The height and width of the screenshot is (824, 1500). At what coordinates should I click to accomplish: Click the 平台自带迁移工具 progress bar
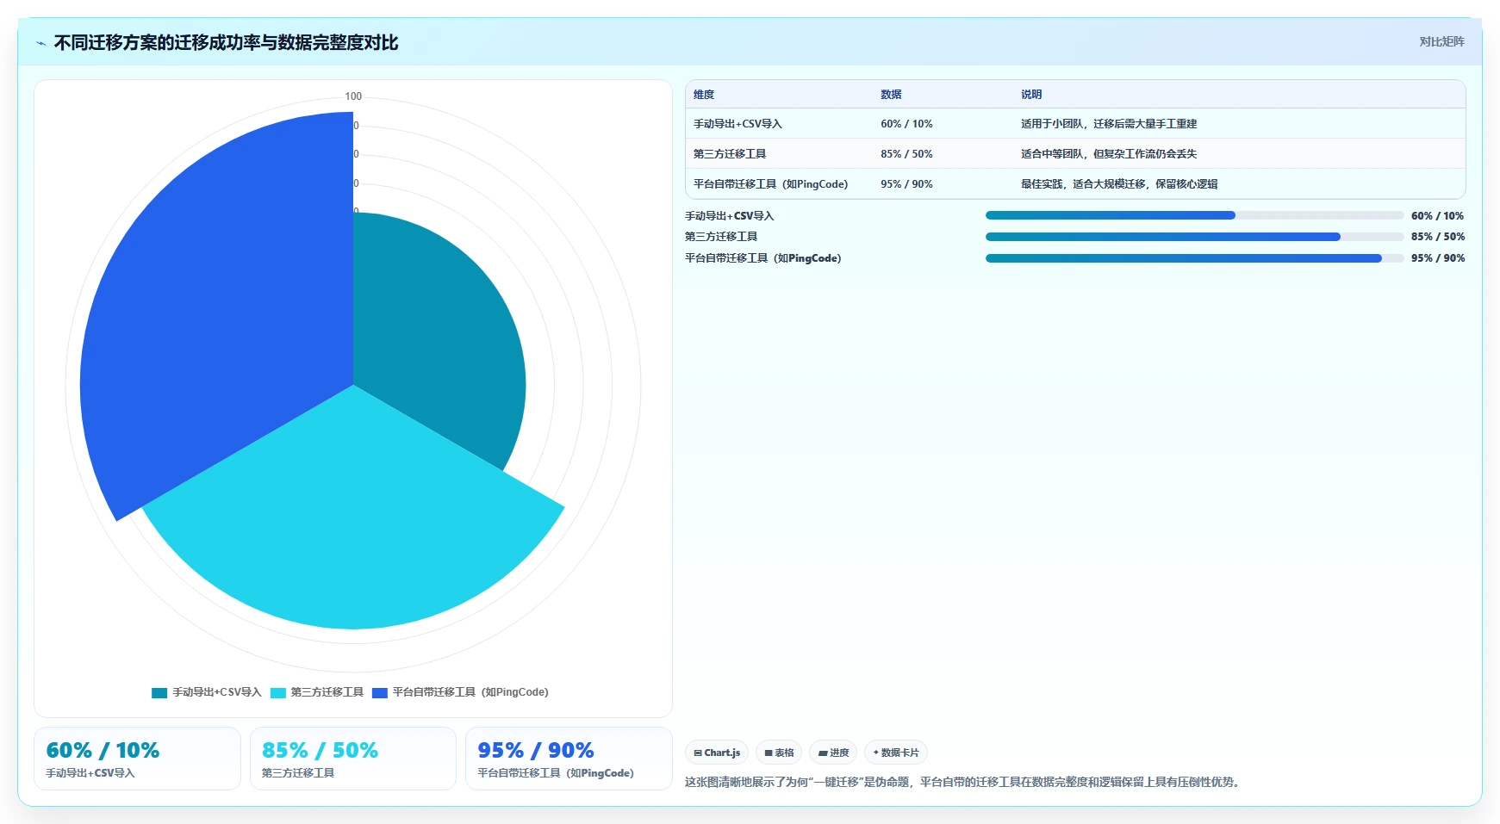pos(1194,258)
